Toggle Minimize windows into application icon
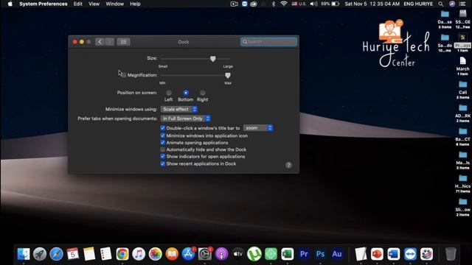472x265 pixels. (162, 135)
